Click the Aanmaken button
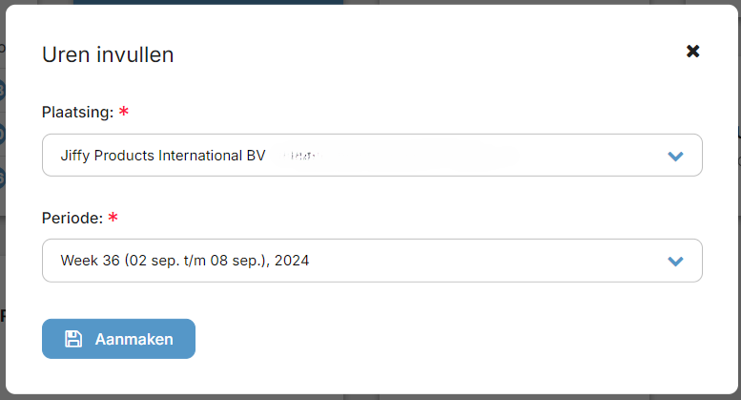The height and width of the screenshot is (400, 741). [x=118, y=339]
